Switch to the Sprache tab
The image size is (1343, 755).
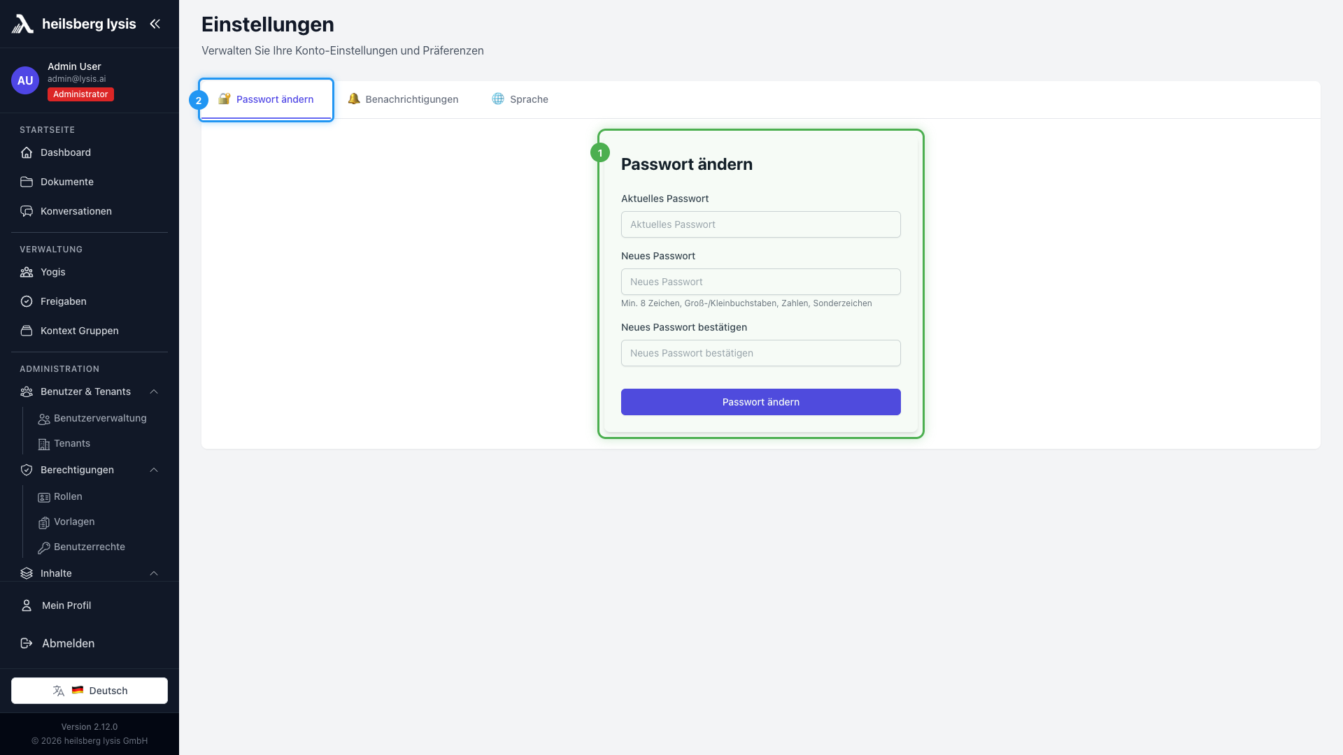point(520,99)
